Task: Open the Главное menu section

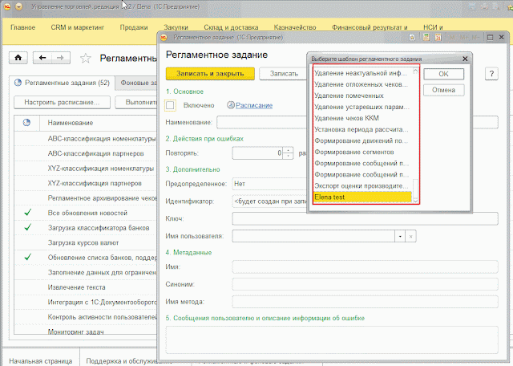Action: click(23, 27)
